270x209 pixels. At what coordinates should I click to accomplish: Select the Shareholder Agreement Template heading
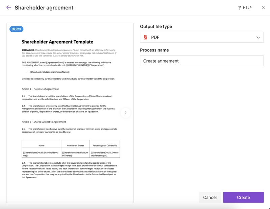(x=57, y=42)
